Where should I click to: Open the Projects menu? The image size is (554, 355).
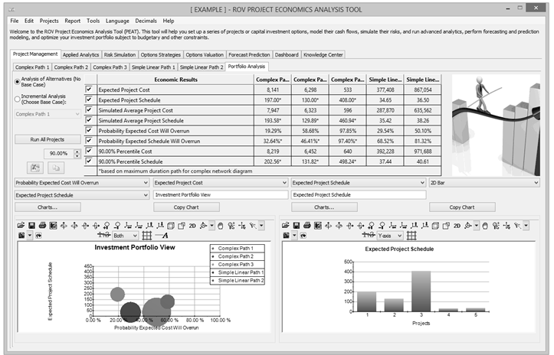point(49,21)
